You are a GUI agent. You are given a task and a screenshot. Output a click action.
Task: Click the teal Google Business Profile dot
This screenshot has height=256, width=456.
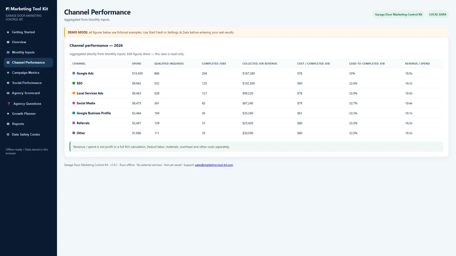(x=74, y=113)
